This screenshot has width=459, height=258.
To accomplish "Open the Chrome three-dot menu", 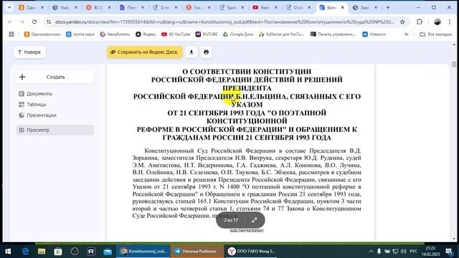I will (450, 21).
